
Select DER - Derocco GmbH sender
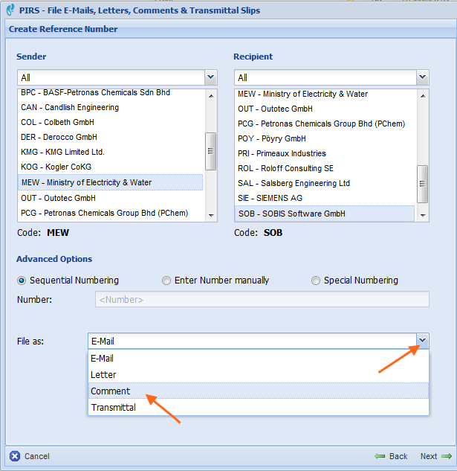pos(111,137)
